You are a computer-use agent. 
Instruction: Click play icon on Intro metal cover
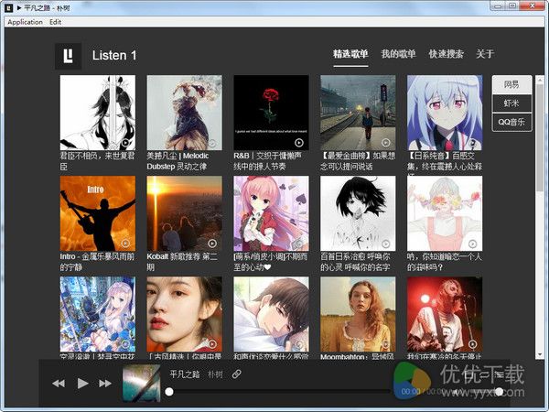click(125, 244)
